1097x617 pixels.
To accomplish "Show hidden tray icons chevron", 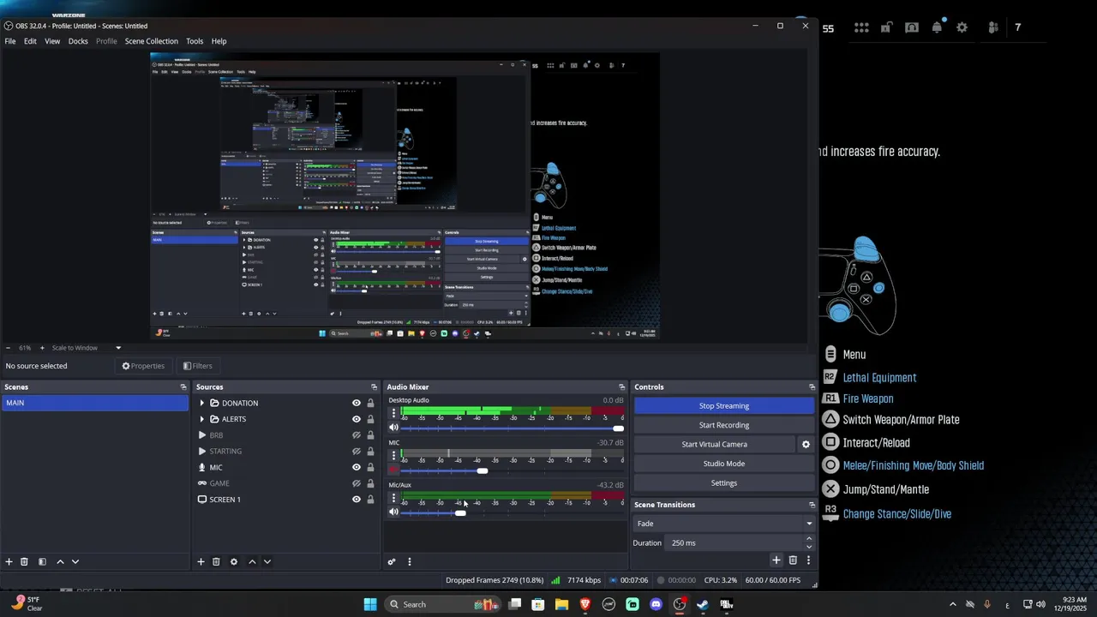I will point(952,604).
